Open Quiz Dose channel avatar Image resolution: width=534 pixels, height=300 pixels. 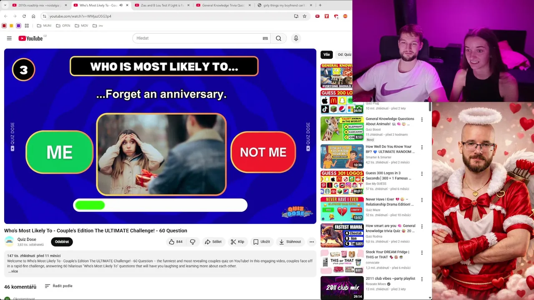[9, 241]
